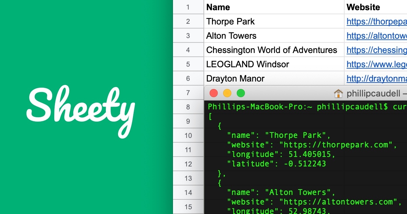The width and height of the screenshot is (407, 214).
Task: Click the "name": "Alton Towers" JSON line
Action: [281, 192]
